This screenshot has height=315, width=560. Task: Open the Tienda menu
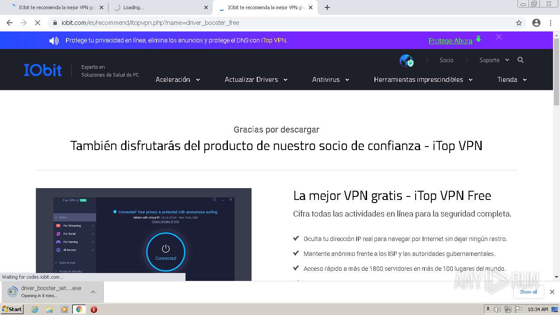tap(512, 80)
